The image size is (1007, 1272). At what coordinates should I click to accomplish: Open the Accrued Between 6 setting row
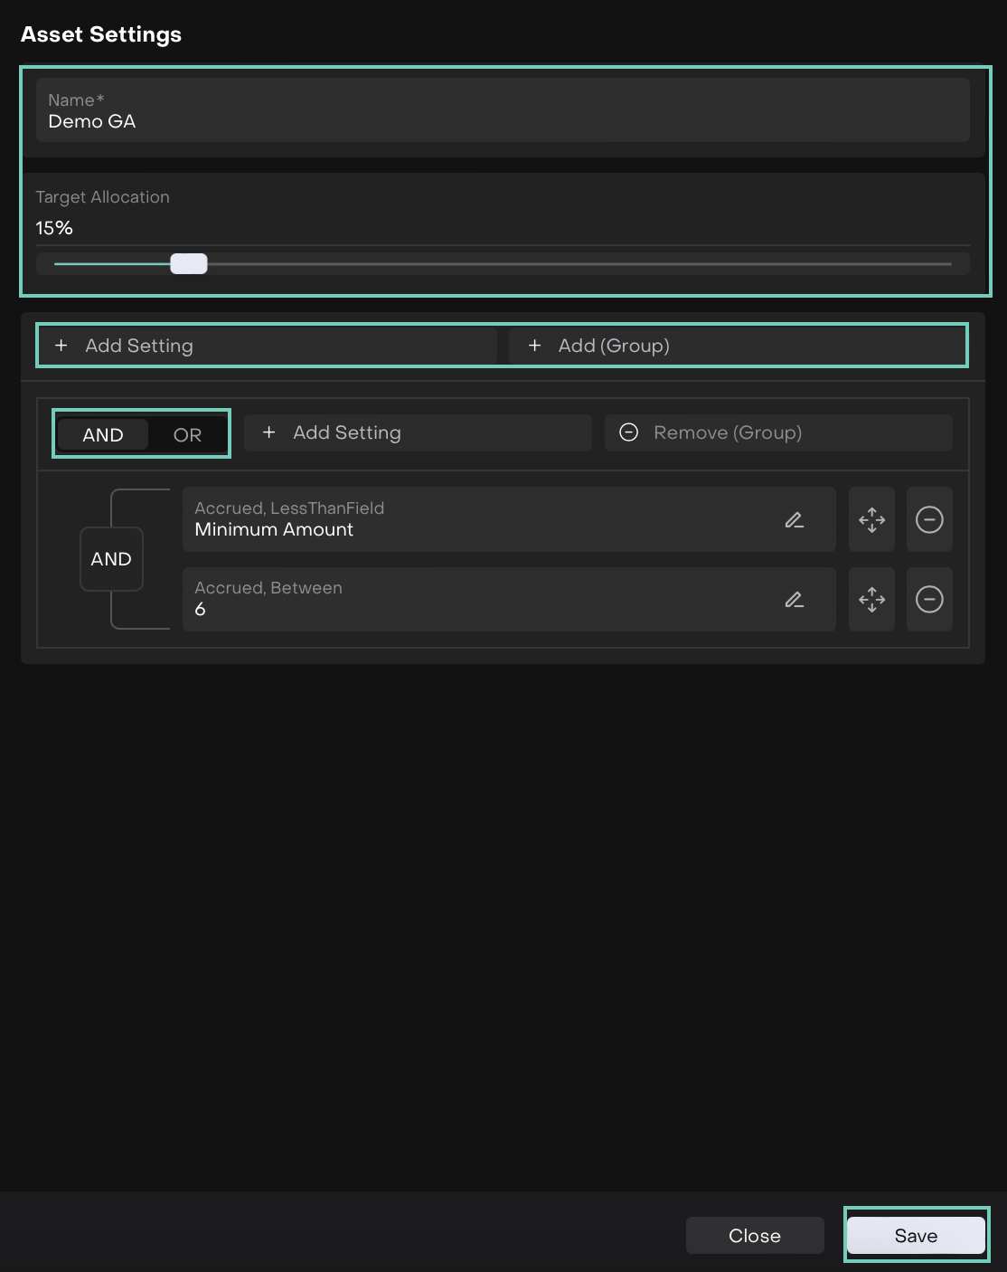479,600
